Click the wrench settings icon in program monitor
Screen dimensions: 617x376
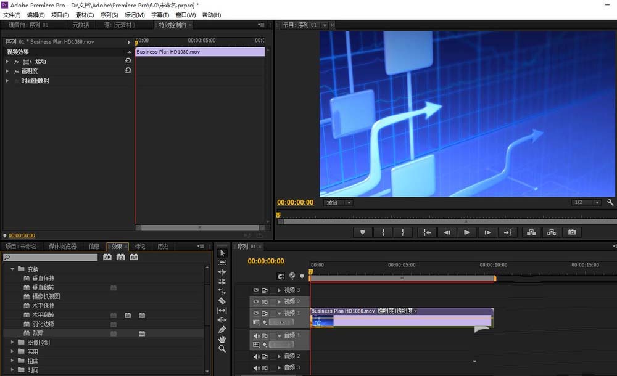point(609,203)
